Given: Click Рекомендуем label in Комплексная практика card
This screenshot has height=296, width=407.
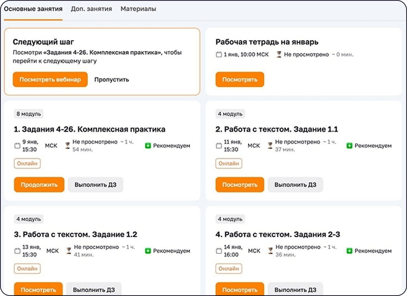Looking at the screenshot, I should click(172, 146).
